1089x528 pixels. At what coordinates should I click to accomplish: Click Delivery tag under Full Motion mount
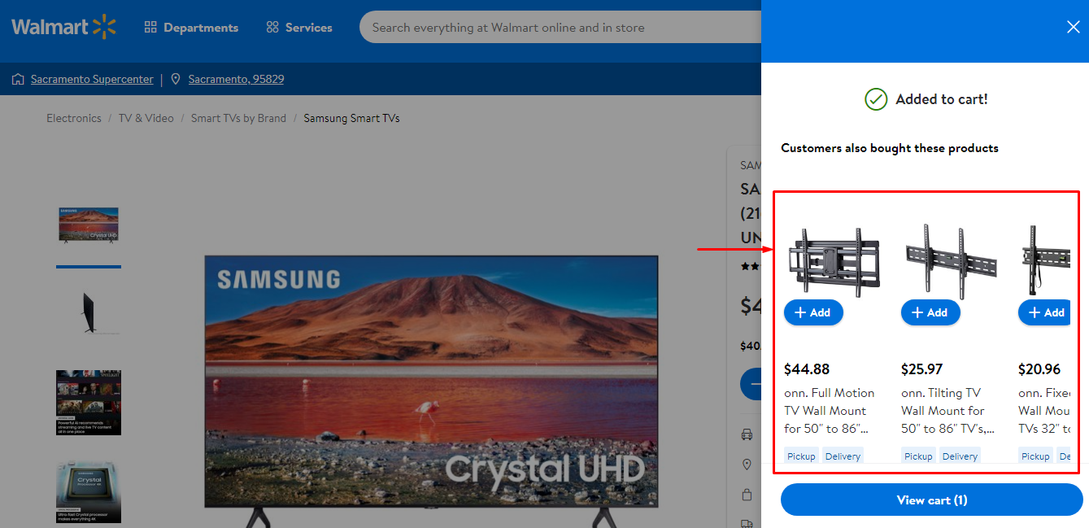point(843,456)
